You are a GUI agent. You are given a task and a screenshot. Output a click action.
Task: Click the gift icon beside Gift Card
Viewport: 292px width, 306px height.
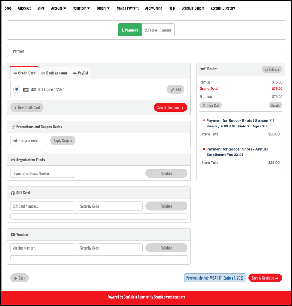pos(13,193)
